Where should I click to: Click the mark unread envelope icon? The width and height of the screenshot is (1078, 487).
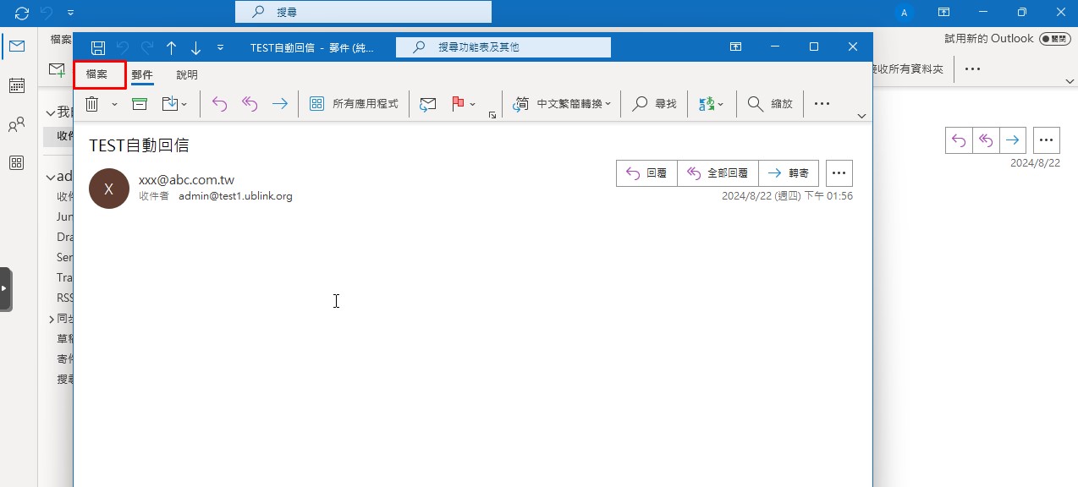click(x=428, y=104)
